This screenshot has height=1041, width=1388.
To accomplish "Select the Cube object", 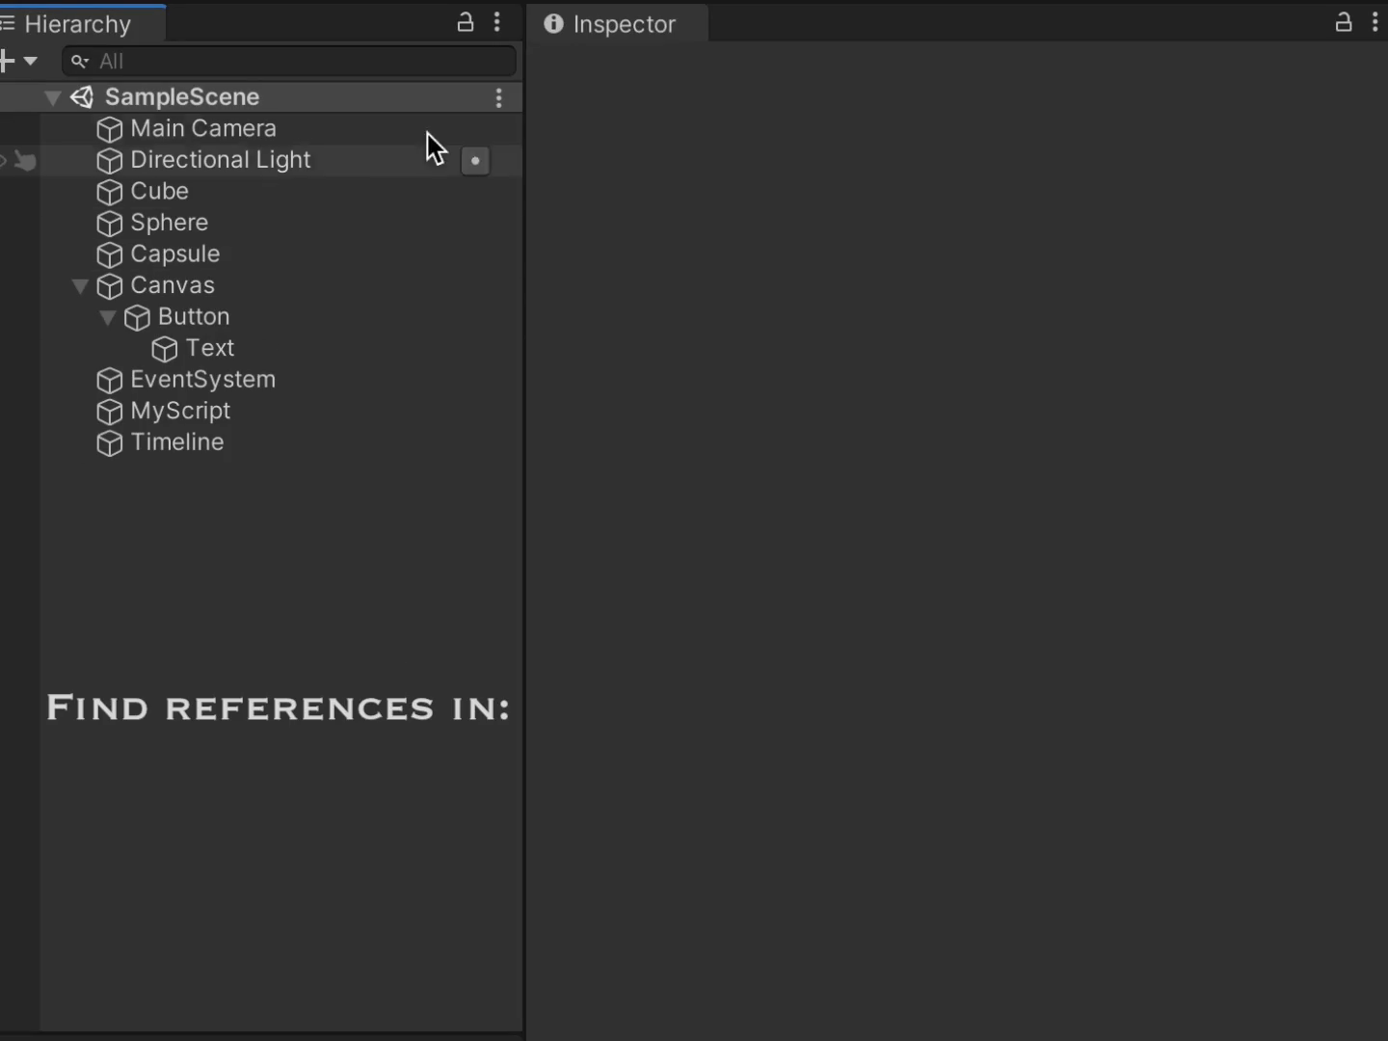I will click(x=159, y=191).
